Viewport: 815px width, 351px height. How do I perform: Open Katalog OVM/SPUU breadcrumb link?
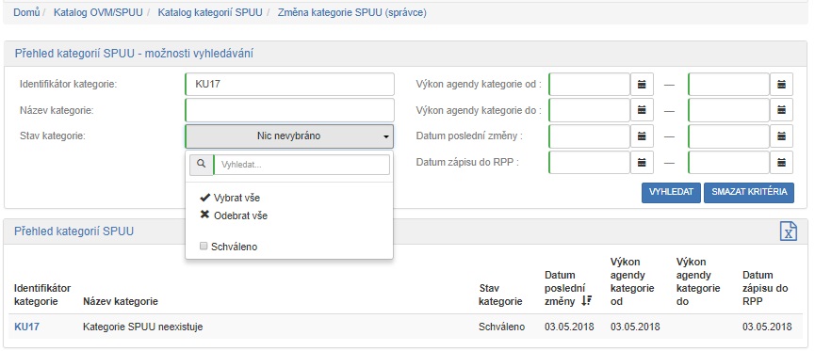98,12
